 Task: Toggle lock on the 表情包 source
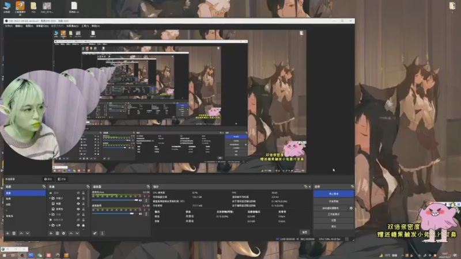coord(84,209)
